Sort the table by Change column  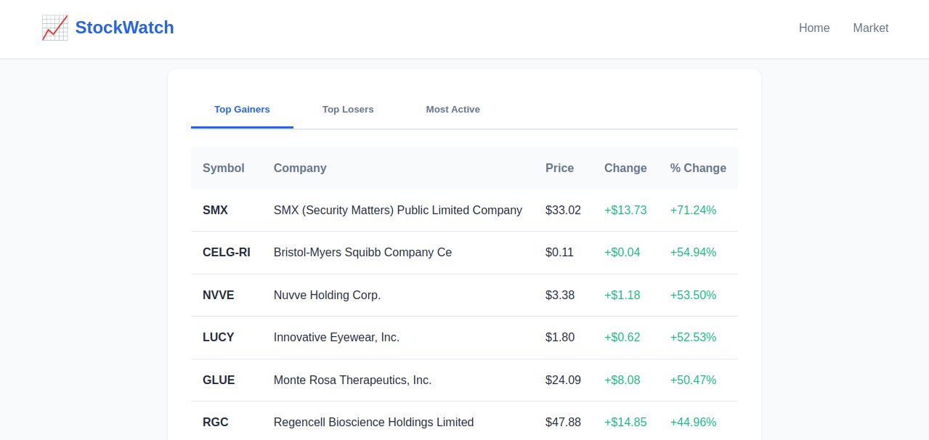pos(625,168)
